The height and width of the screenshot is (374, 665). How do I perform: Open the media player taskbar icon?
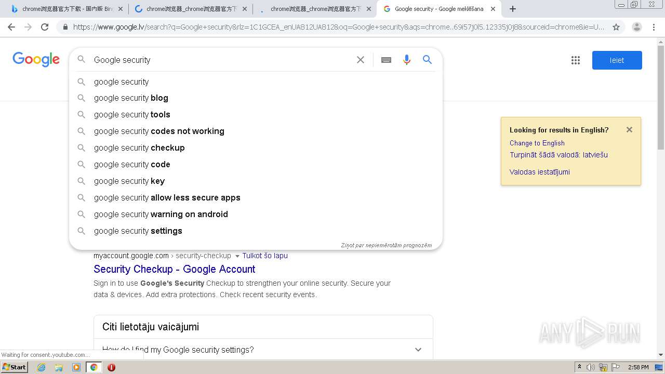pos(76,367)
